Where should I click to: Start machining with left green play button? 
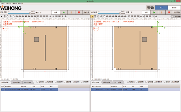(x=64, y=12)
